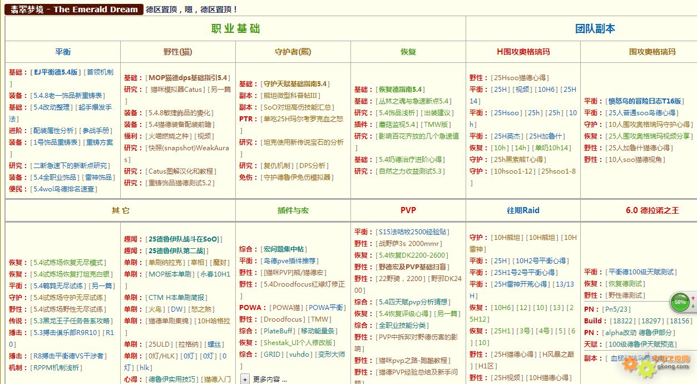Open the EJ平衡德5.4版 link
The image size is (697, 384).
click(56, 72)
